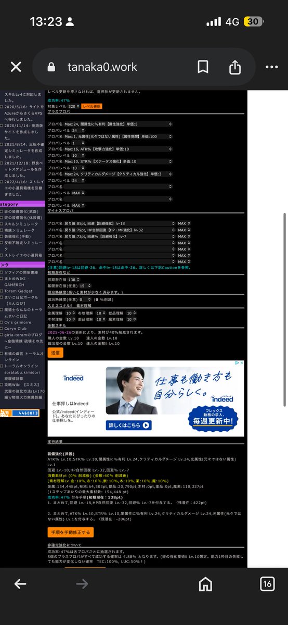
Task: Click the 実行結果 heading
Action: (x=55, y=441)
